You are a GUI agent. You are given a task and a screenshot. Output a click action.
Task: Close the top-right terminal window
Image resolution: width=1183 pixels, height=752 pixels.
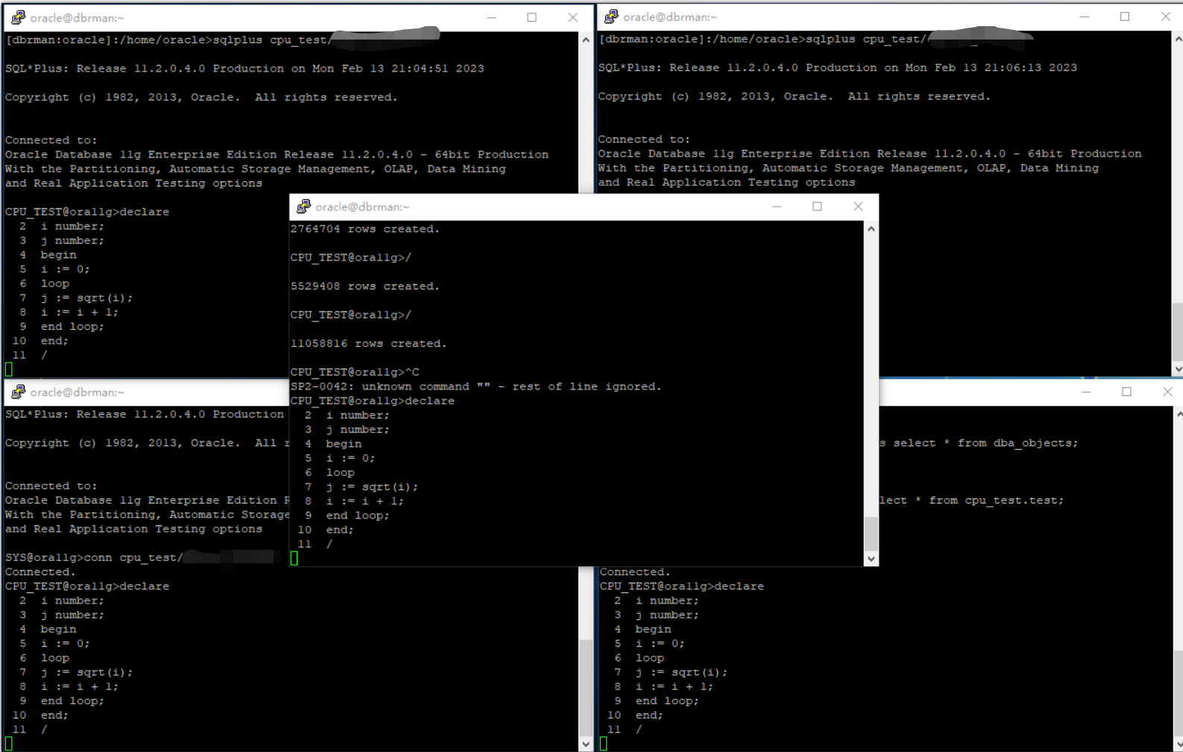click(x=1166, y=16)
